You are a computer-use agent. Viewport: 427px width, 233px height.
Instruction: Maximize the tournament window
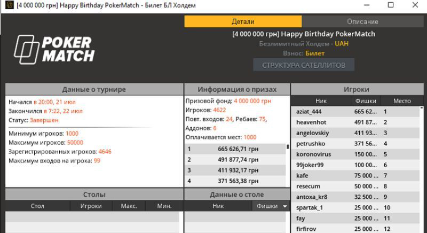[391, 5]
